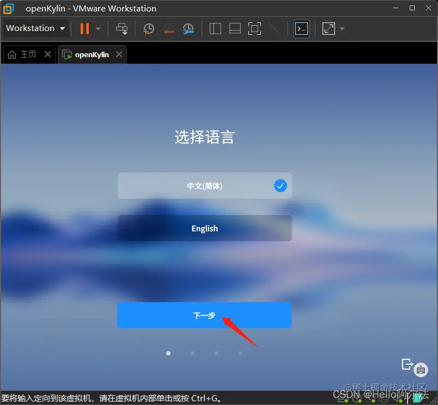Open the Workstation menu dropdown
This screenshot has height=405, width=438.
35,28
